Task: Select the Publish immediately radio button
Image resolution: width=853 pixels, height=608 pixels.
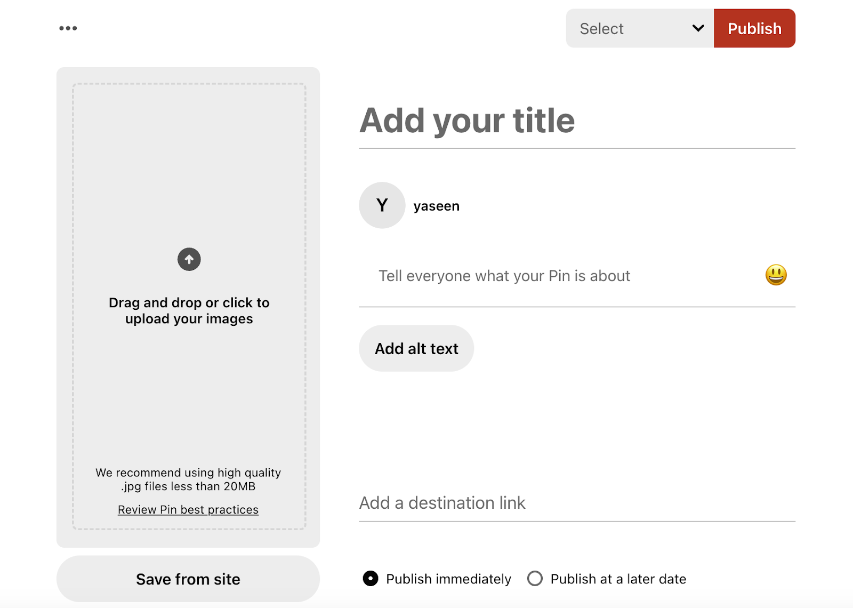Action: pyautogui.click(x=371, y=579)
